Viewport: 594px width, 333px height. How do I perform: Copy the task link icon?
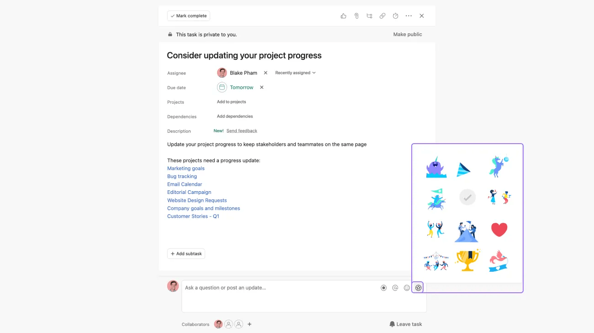tap(382, 16)
